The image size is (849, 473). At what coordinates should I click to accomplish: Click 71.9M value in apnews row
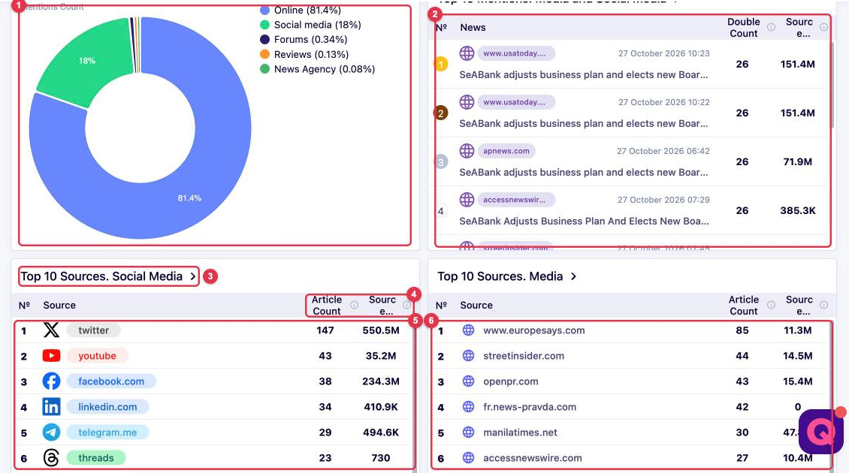pos(798,162)
